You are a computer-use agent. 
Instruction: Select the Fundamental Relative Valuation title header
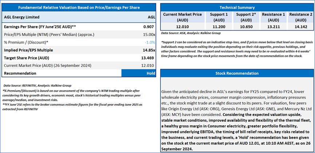pyautogui.click(x=79, y=7)
